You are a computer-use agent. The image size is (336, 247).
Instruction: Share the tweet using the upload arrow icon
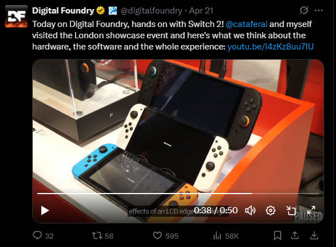pos(295,235)
